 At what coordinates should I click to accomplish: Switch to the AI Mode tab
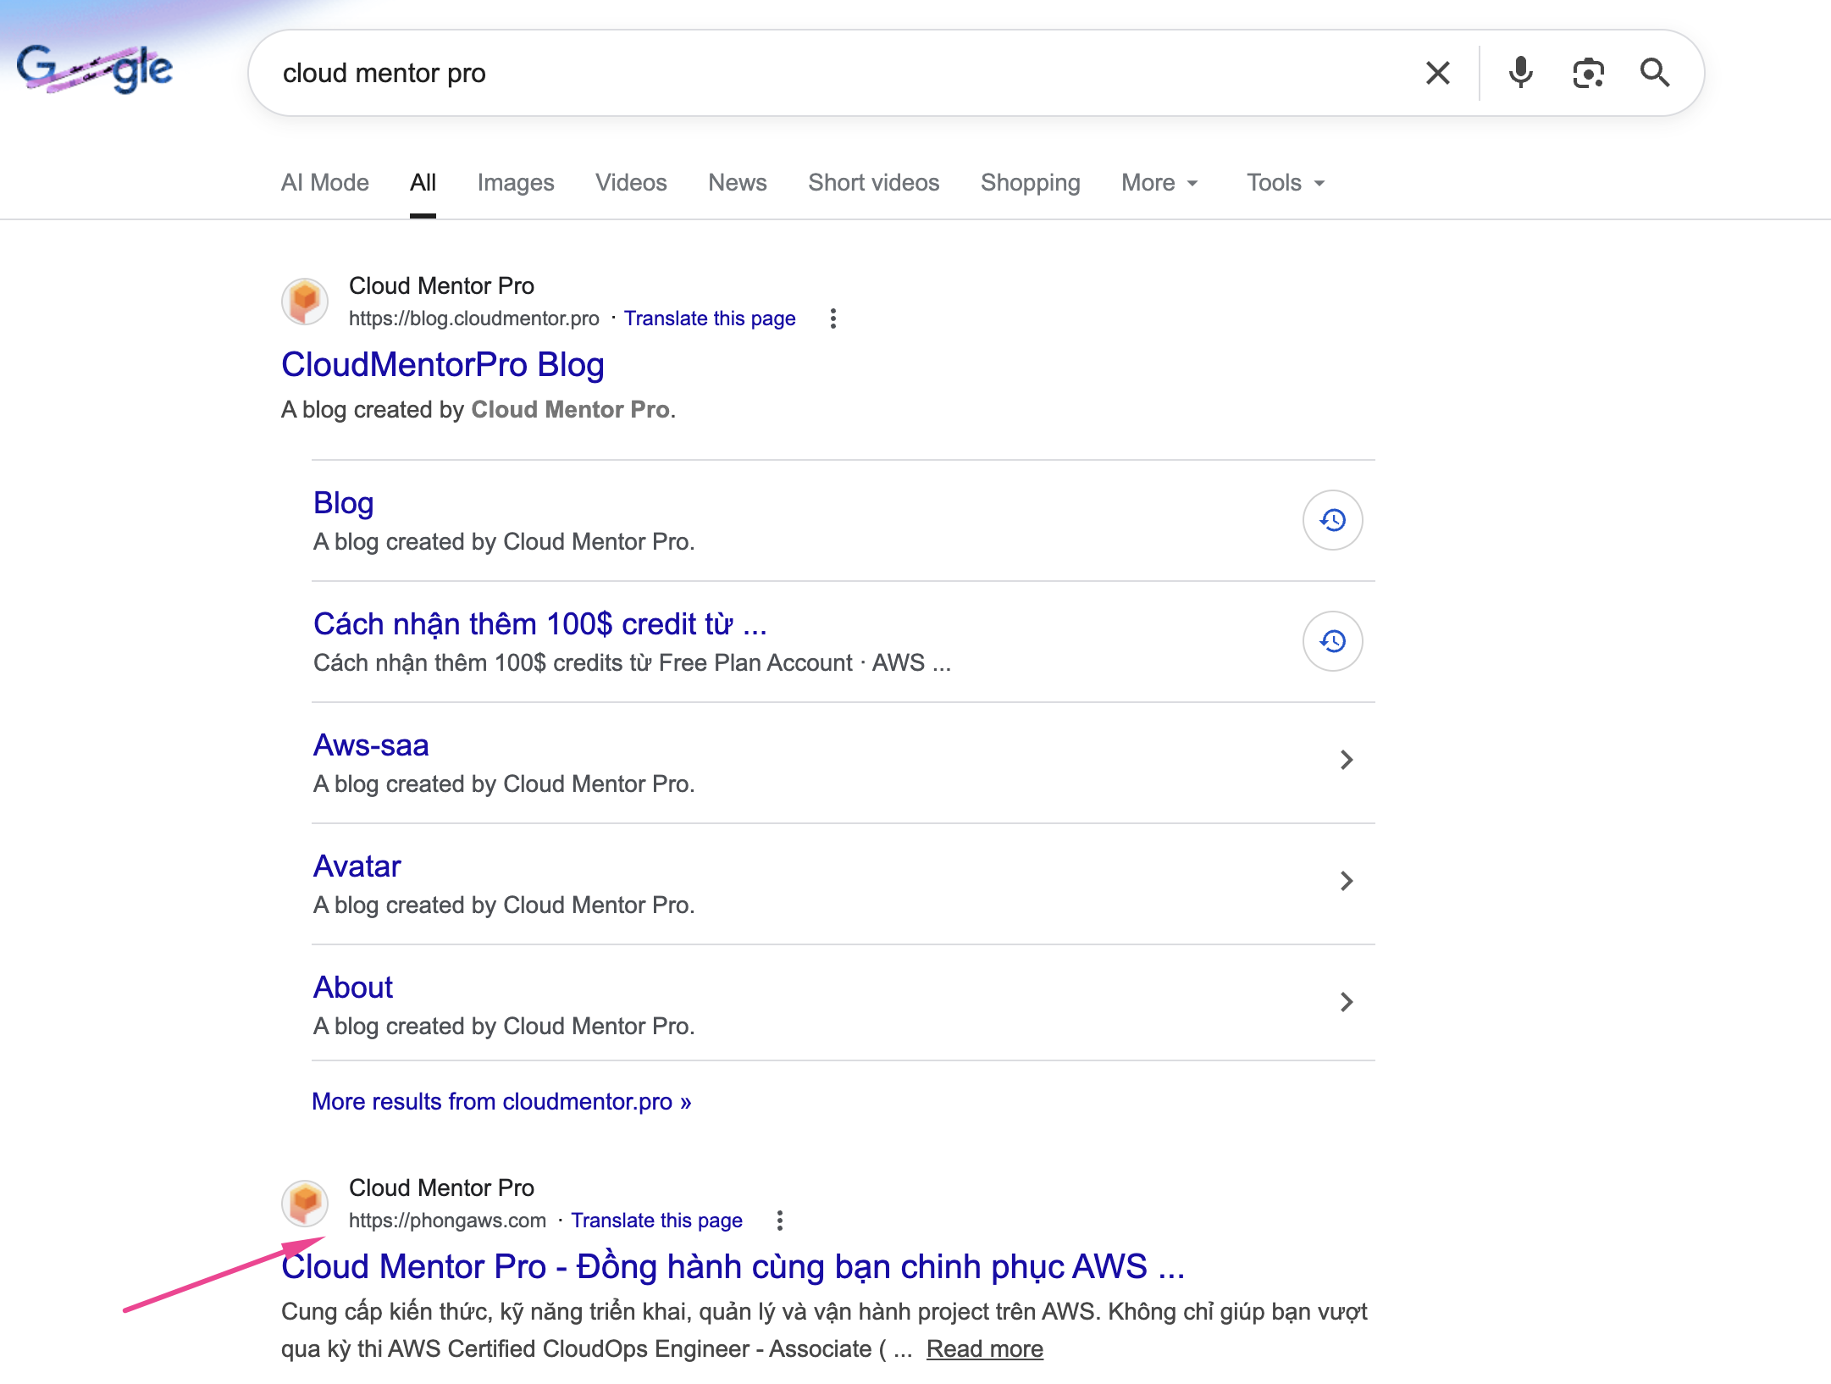pyautogui.click(x=324, y=183)
